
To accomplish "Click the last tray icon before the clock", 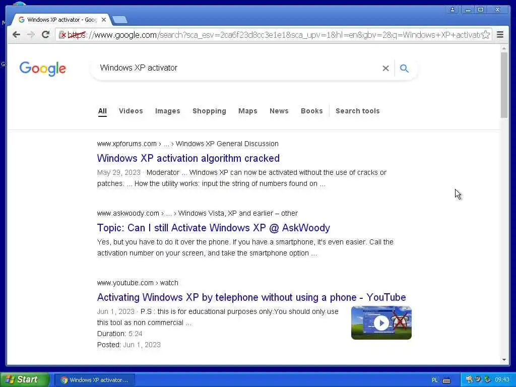I will pos(487,379).
